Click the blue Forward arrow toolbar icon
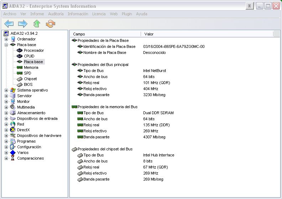The image size is (282, 199). coord(23,24)
